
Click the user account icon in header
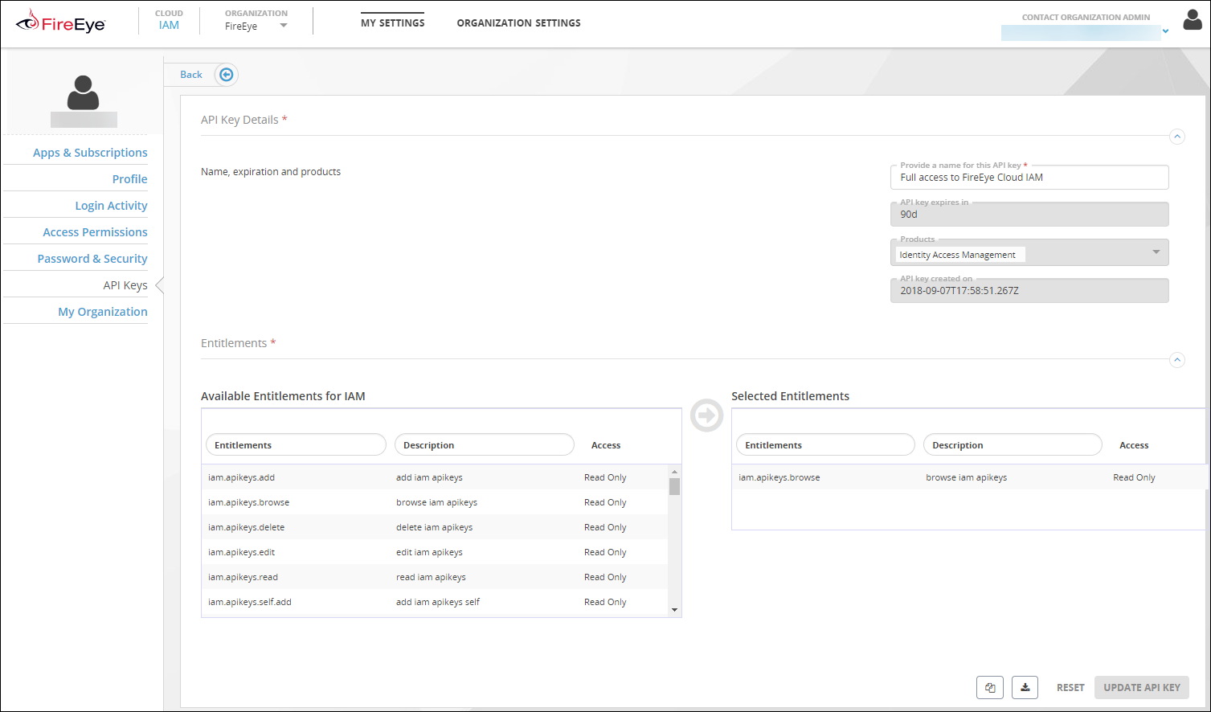1193,20
